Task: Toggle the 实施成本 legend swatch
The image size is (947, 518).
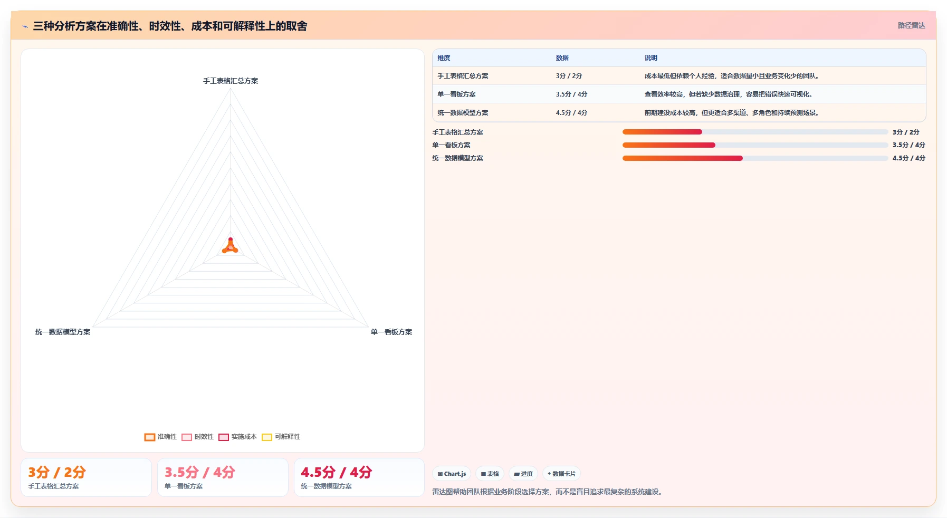Action: click(224, 437)
